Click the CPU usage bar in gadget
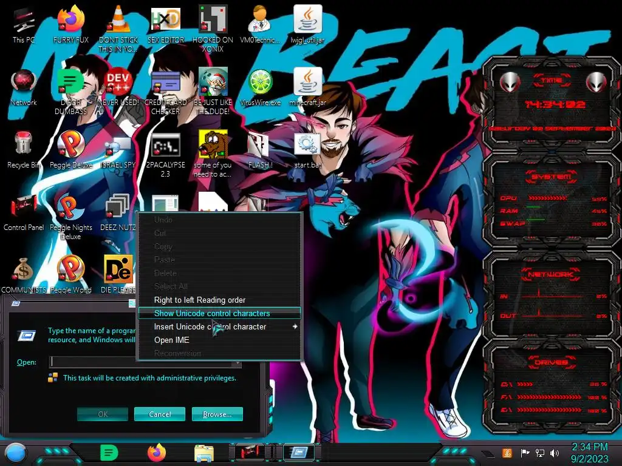 point(548,198)
